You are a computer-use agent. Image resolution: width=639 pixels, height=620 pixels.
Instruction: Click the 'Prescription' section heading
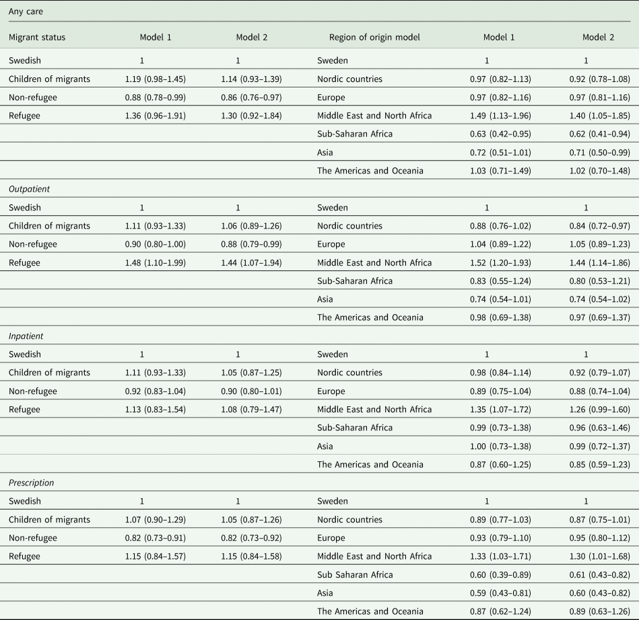[31, 483]
